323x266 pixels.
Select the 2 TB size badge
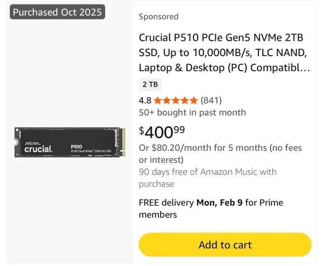[x=150, y=84]
